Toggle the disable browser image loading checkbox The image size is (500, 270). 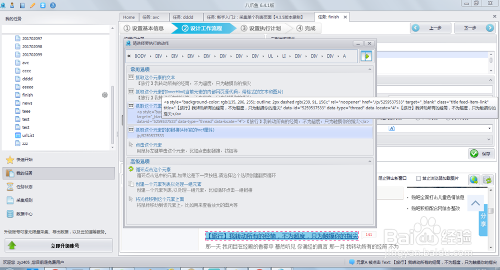pyautogui.click(x=418, y=178)
